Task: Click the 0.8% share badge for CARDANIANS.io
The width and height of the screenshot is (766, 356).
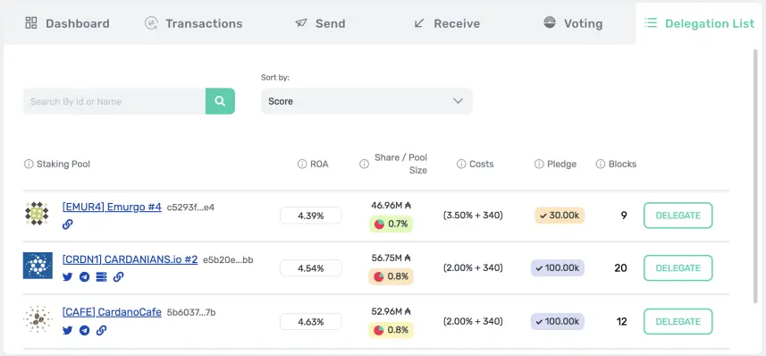Action: [x=391, y=276]
